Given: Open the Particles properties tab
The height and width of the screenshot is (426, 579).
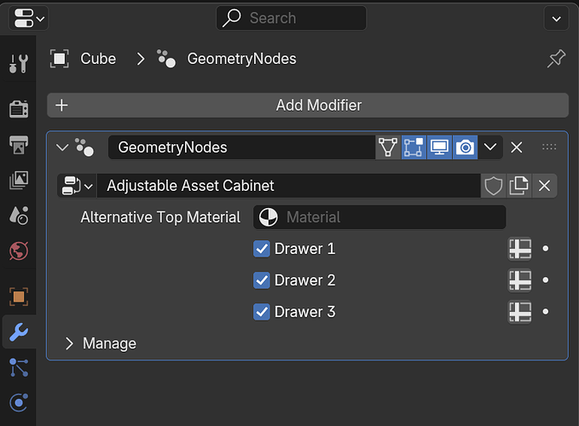Looking at the screenshot, I should pyautogui.click(x=19, y=367).
